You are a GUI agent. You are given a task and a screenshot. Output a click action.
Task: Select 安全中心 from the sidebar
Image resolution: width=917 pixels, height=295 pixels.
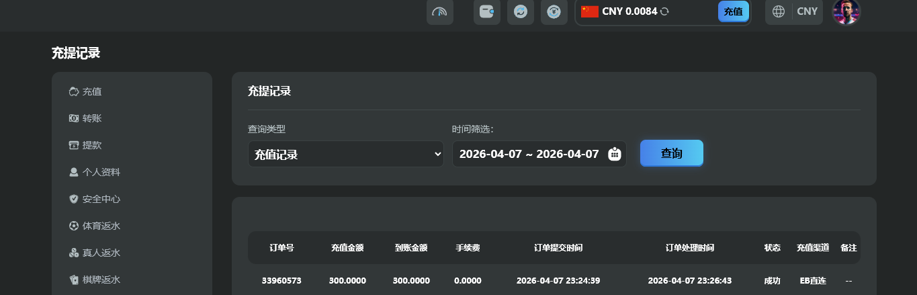(101, 199)
